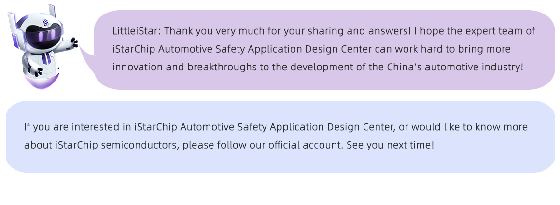Click the robot's left ear antenna
This screenshot has width=560, height=205.
[x=13, y=23]
